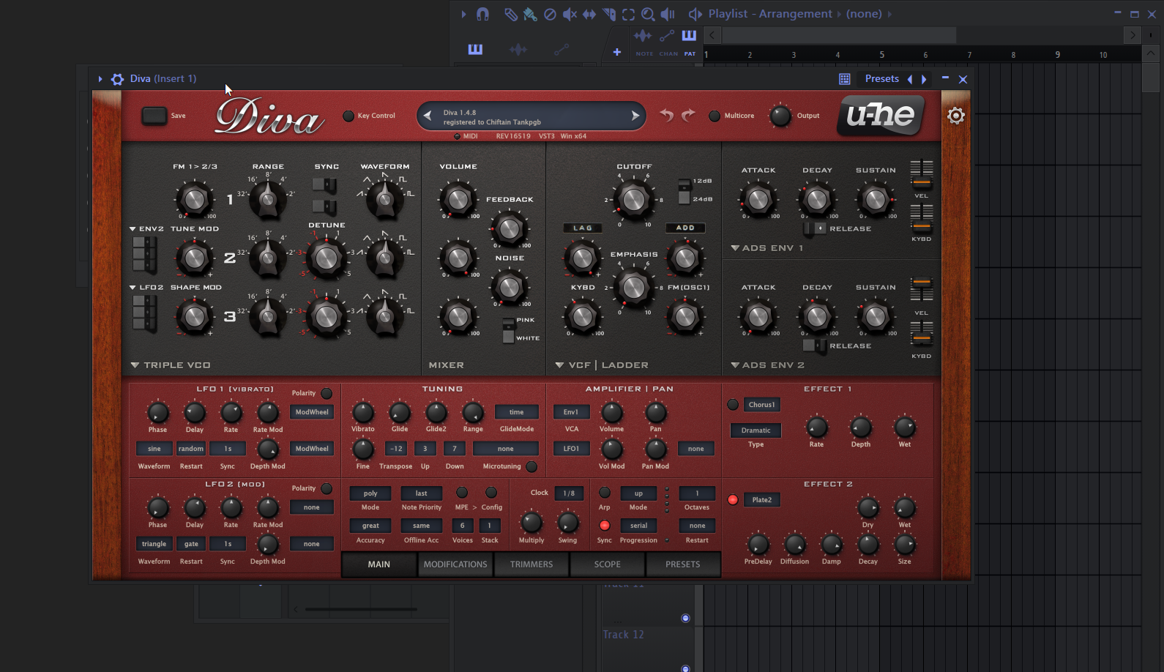Choose the select tool in Playlist toolbar
This screenshot has width=1164, height=672.
[628, 14]
